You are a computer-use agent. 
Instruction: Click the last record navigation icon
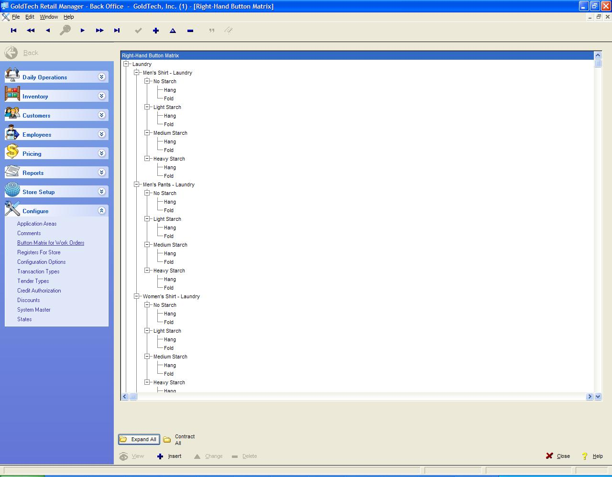point(117,30)
